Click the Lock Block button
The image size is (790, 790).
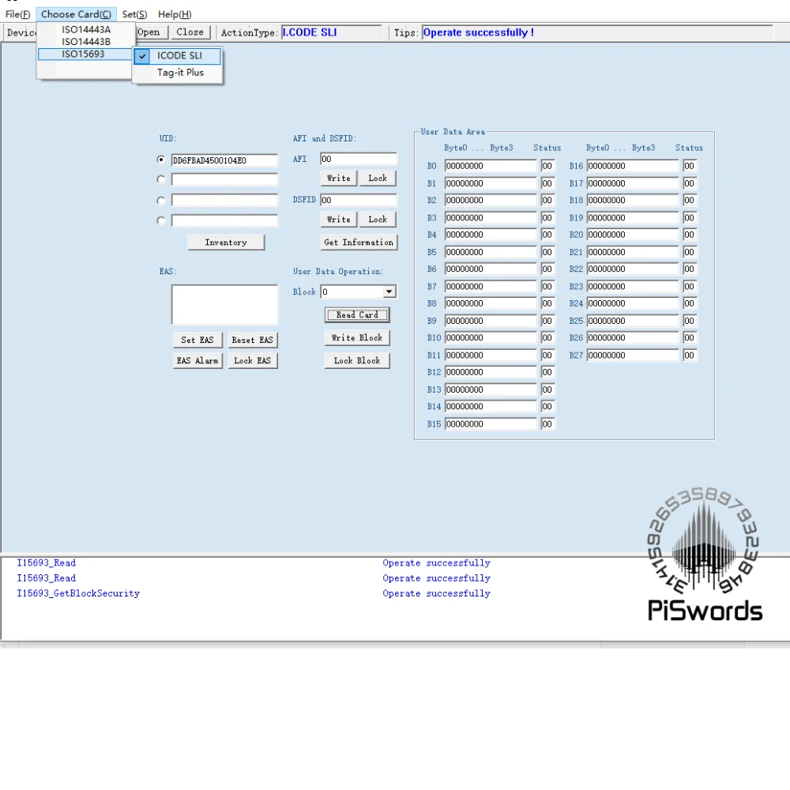click(x=357, y=360)
